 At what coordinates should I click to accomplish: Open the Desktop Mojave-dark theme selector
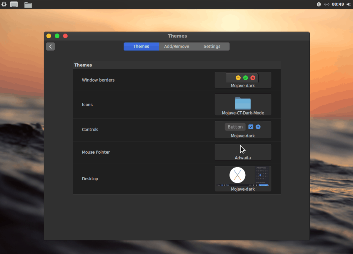[243, 179]
